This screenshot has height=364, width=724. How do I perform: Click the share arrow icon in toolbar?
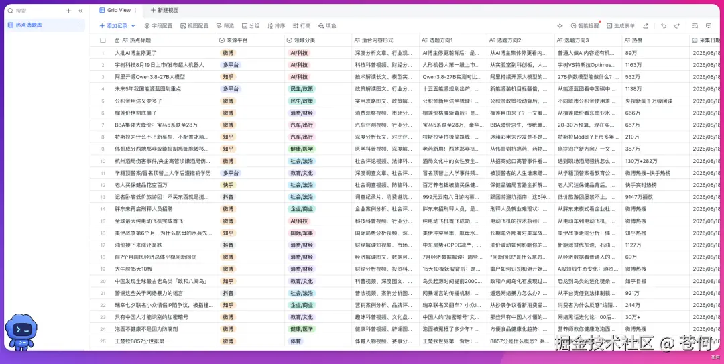point(646,26)
